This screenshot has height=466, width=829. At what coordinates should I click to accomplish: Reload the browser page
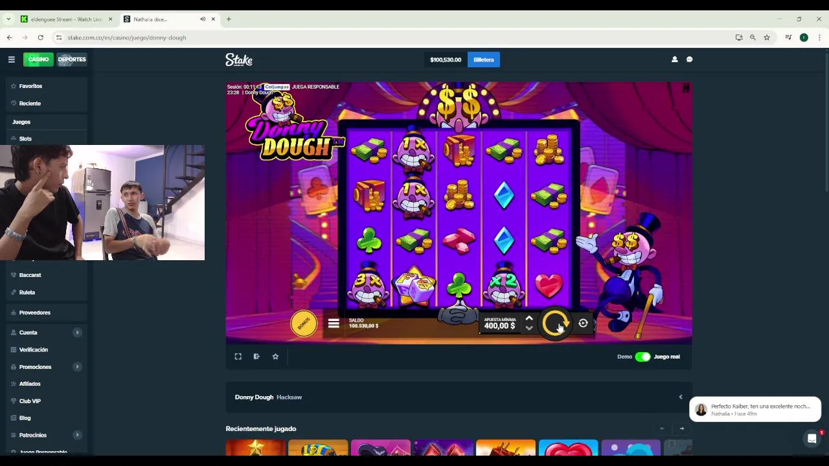click(40, 38)
